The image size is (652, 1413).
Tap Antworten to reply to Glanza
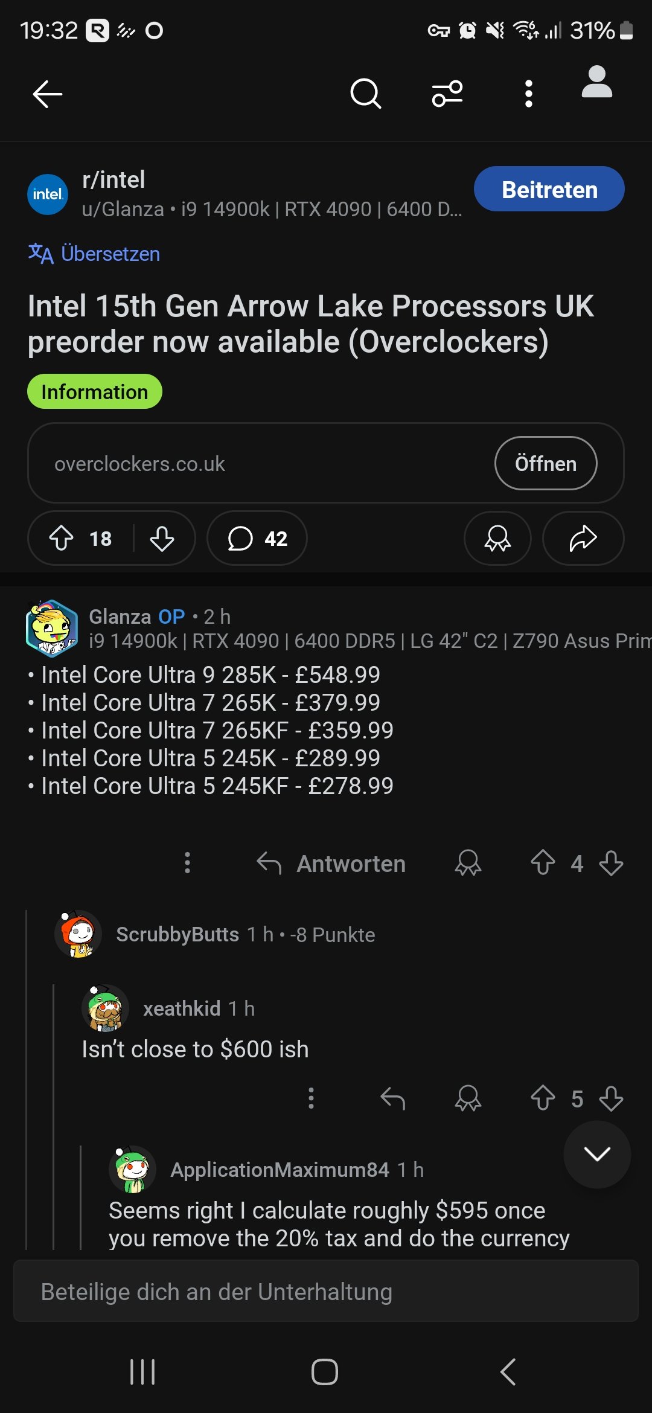pos(331,863)
